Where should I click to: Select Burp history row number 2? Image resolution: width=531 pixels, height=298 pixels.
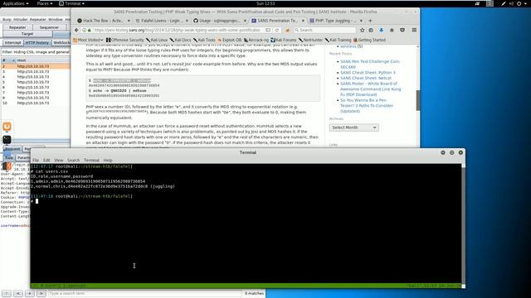point(35,66)
